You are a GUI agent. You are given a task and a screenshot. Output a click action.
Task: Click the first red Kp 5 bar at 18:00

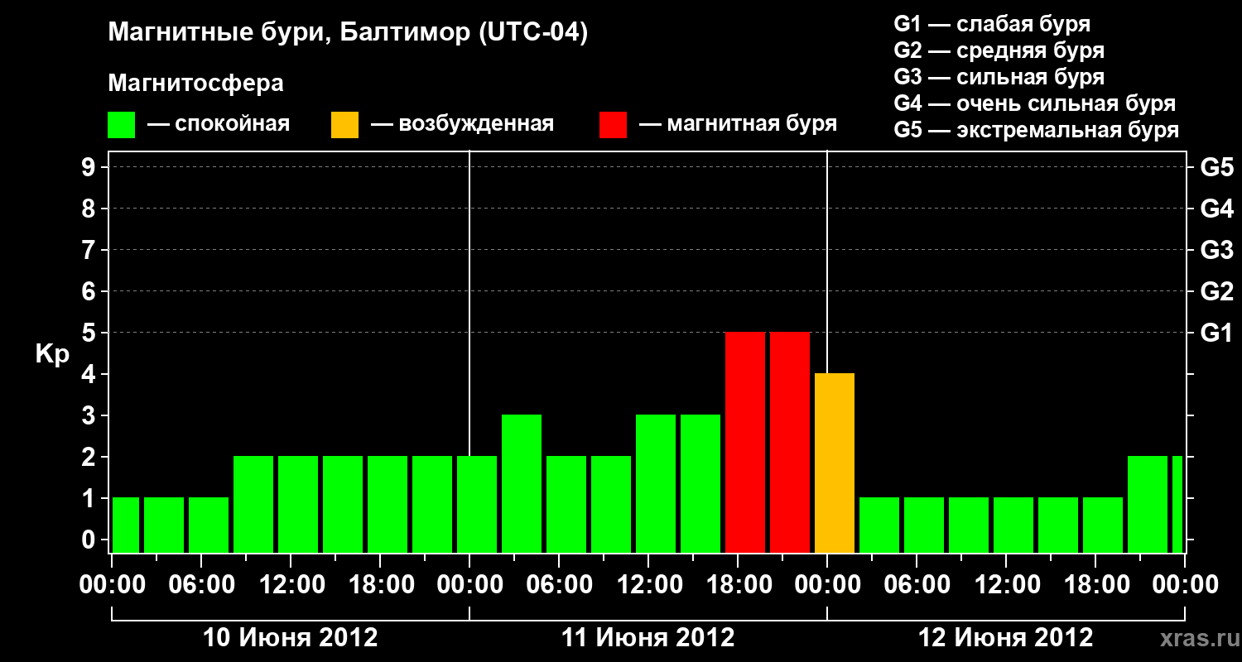tap(745, 442)
